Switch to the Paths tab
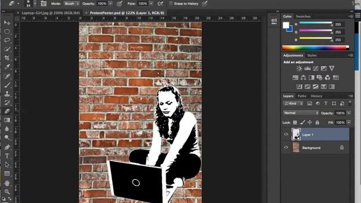Viewport: 361px width, 203px height. 302,96
